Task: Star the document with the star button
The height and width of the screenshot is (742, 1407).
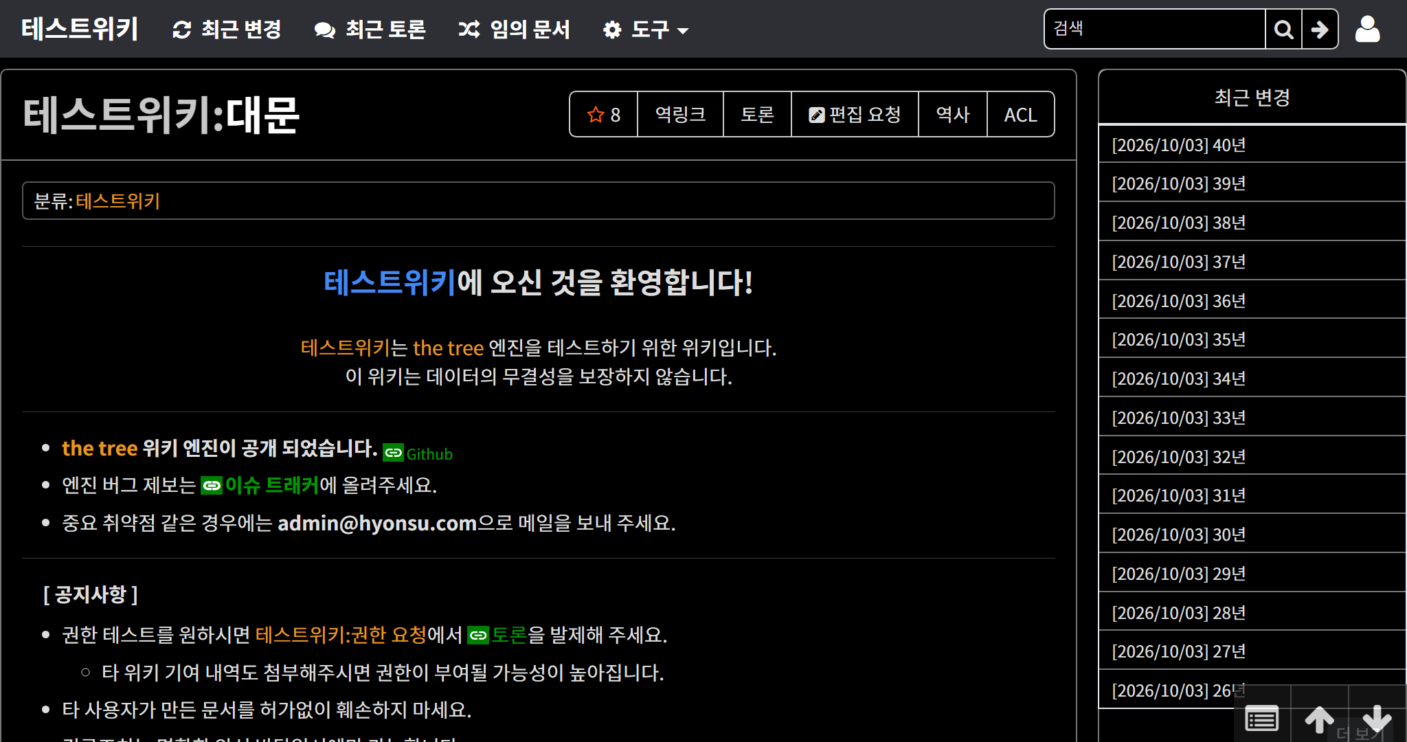Action: tap(604, 114)
